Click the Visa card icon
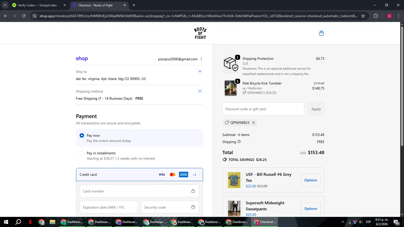This screenshot has height=227, width=404. coord(162,175)
